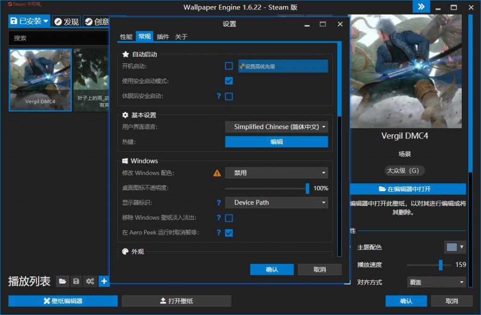The width and height of the screenshot is (481, 315).
Task: Click the warning triangle beside 修改 Windows 配色
Action: pyautogui.click(x=217, y=173)
